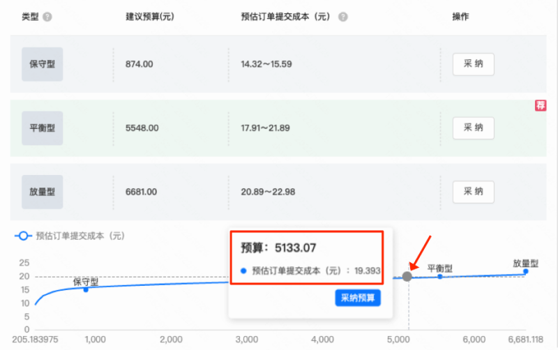Open the help icon beside 类型

(47, 17)
